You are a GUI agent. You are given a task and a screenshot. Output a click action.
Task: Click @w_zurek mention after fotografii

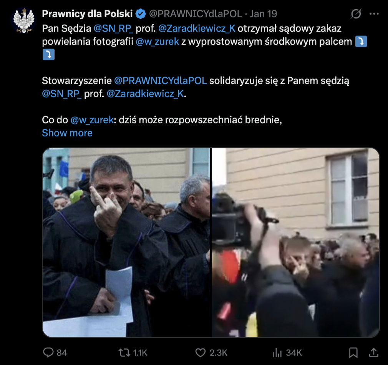point(158,41)
